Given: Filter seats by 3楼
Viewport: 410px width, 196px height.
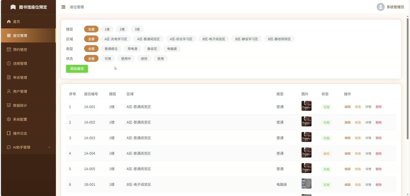Looking at the screenshot, I should pos(137,29).
